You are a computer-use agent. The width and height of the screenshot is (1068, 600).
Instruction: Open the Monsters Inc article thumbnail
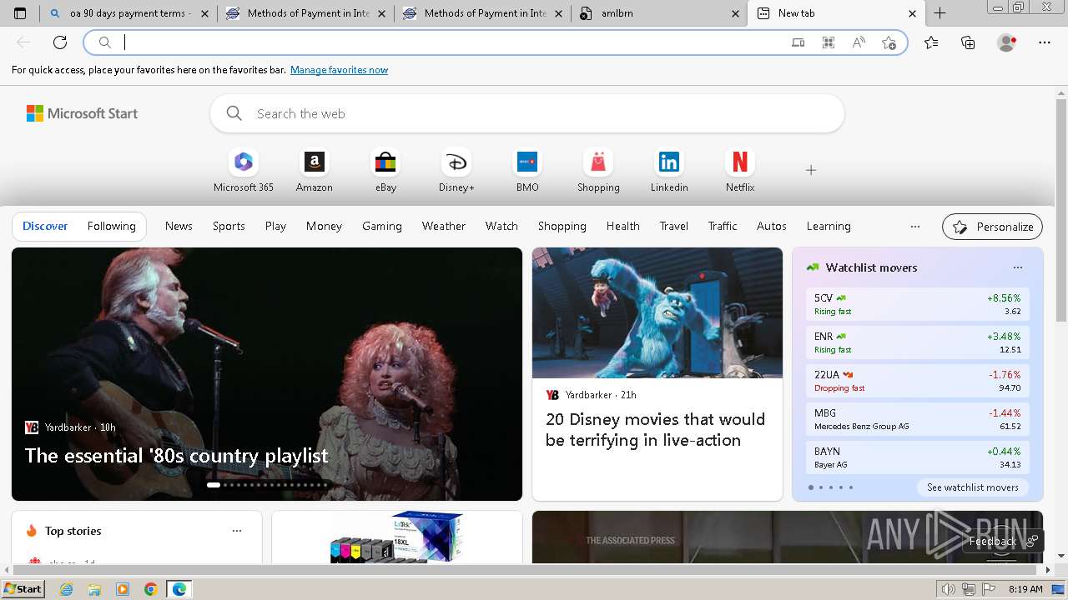(x=657, y=313)
